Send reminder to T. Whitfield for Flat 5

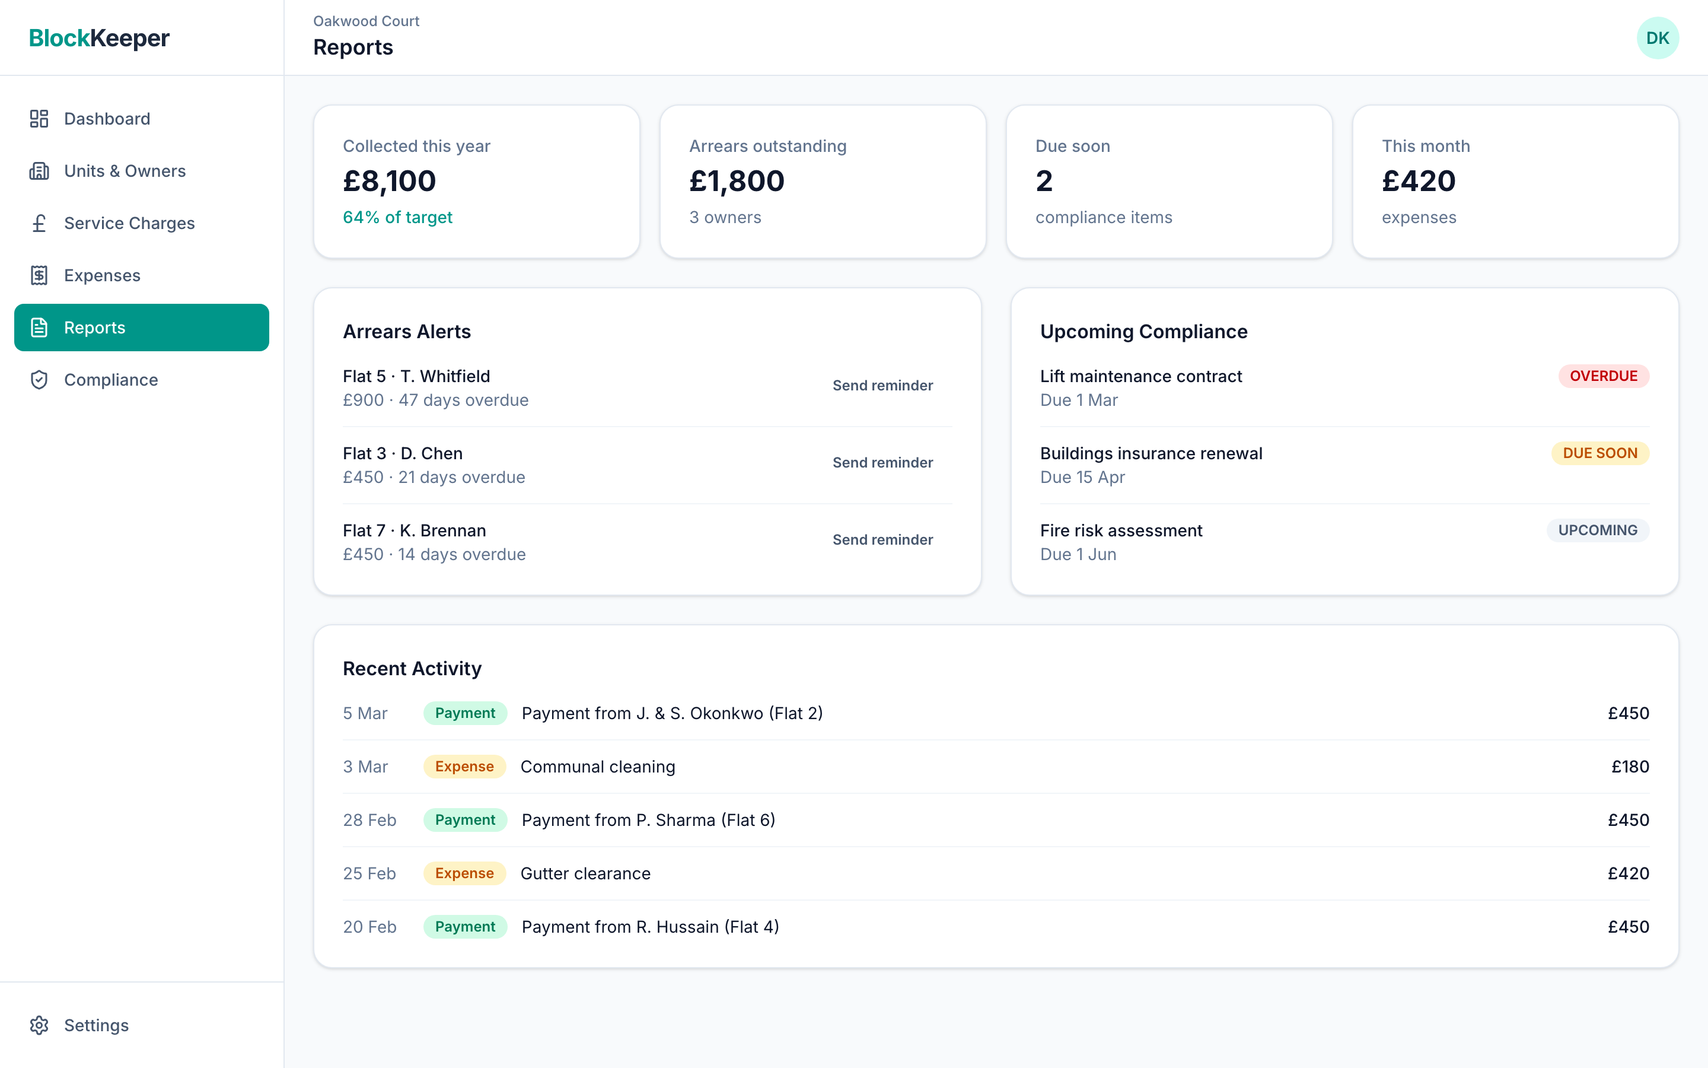pyautogui.click(x=882, y=385)
